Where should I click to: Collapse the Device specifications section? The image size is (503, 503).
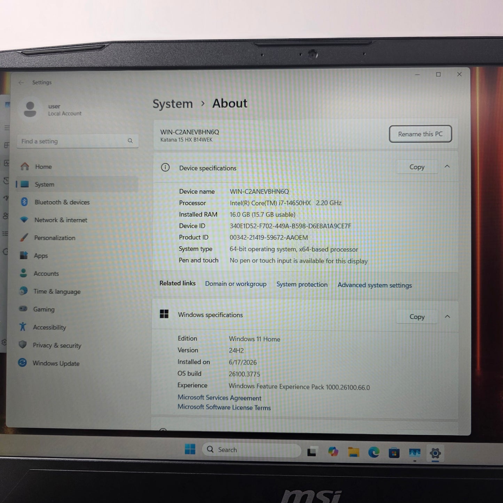(447, 167)
